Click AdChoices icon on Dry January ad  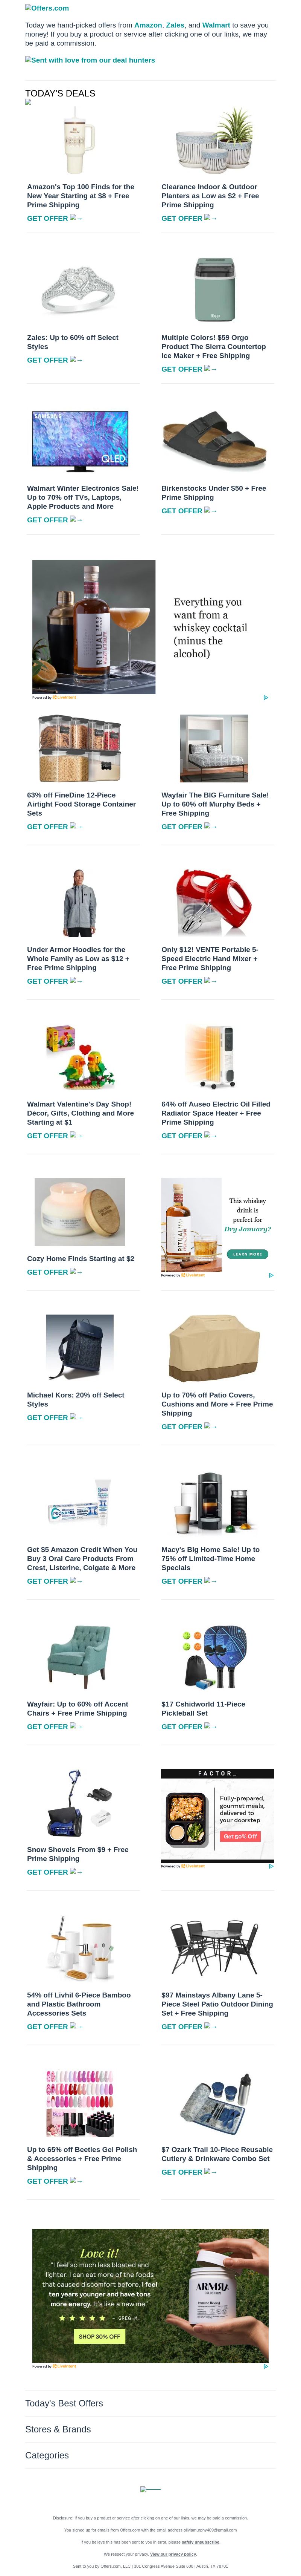270,1275
